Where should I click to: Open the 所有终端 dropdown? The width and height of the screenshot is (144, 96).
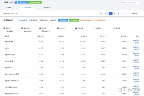click(135, 13)
